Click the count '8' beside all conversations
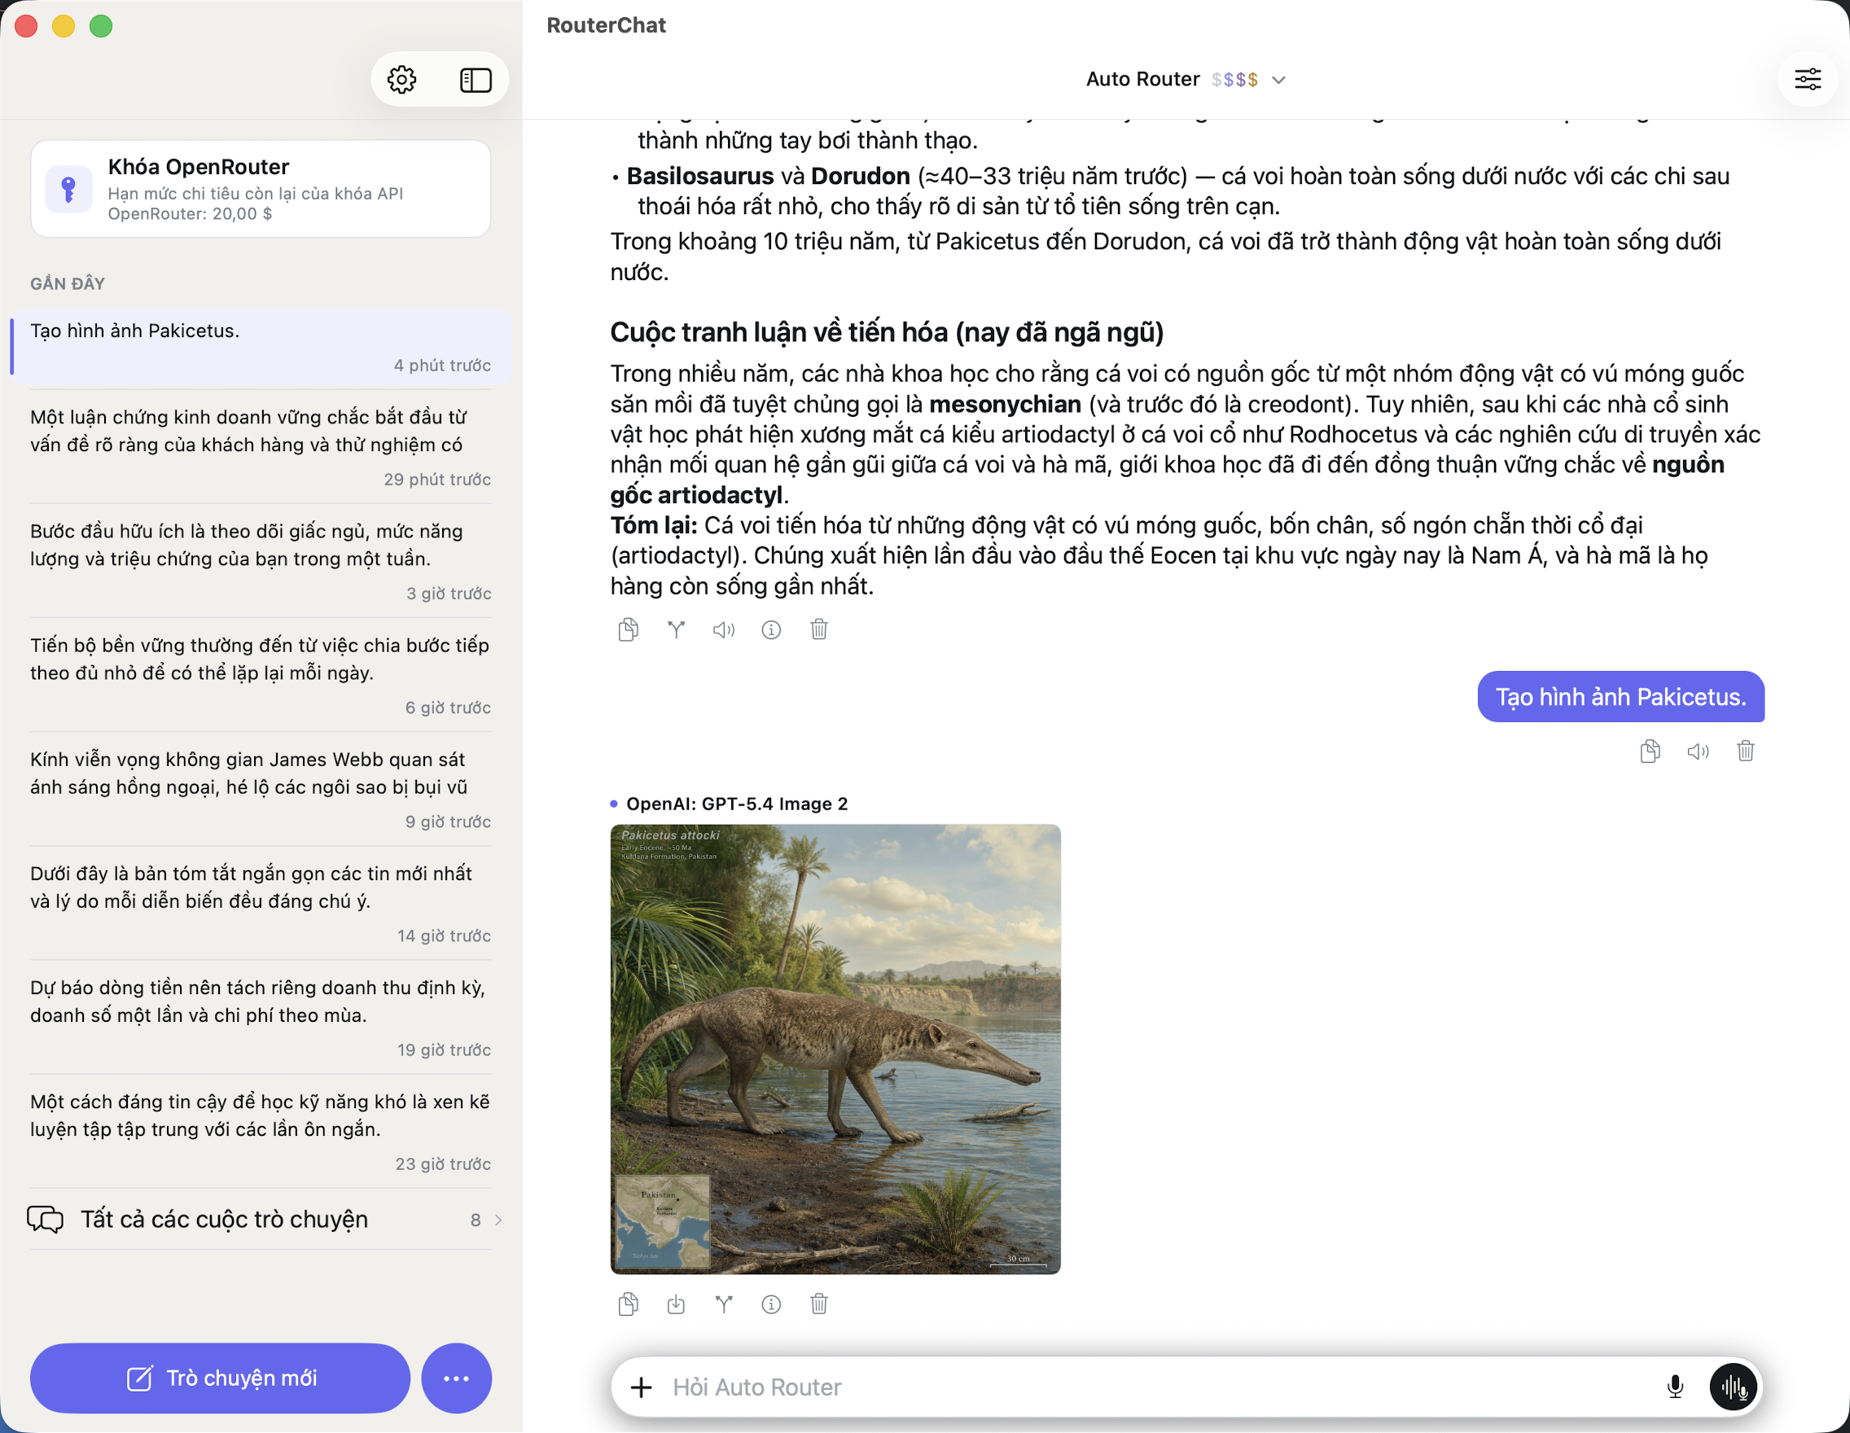This screenshot has width=1850, height=1433. coord(476,1220)
